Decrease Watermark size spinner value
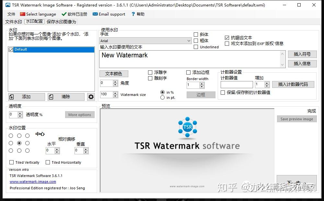 (x=116, y=96)
